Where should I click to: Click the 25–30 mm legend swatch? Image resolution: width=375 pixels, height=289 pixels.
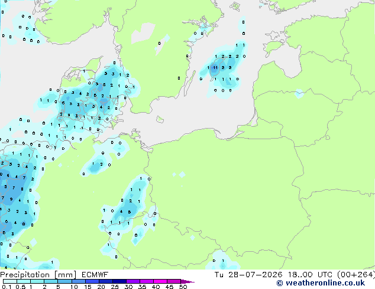[x=119, y=281]
